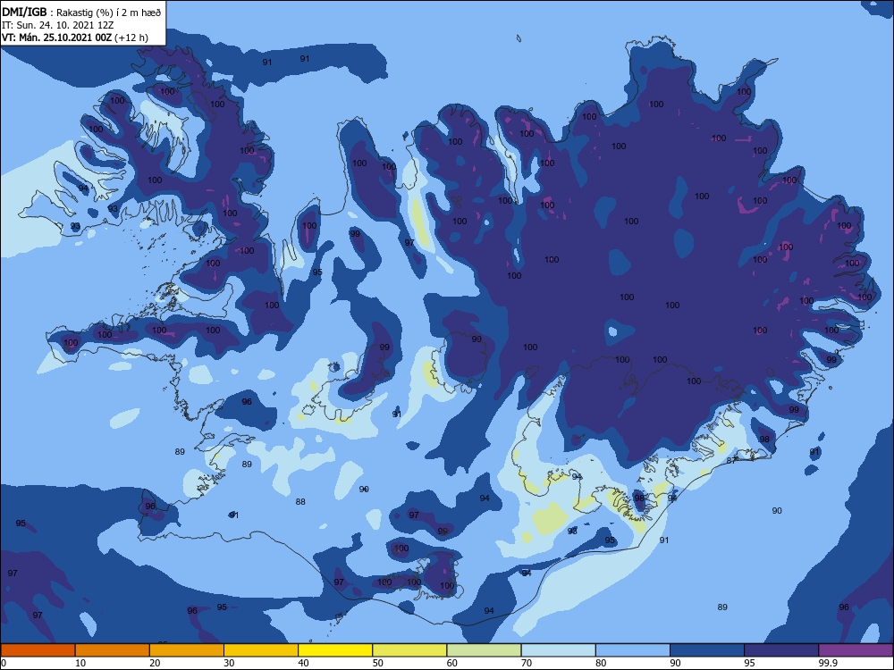Click the 'VT: Mán. 25.10.2021 00Z (+12 h)' line
This screenshot has height=670, width=894.
coord(75,38)
